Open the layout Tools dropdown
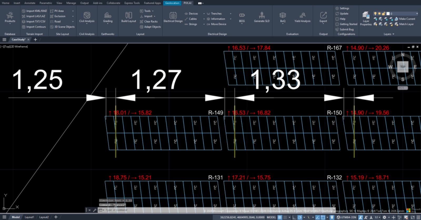 click(x=147, y=11)
